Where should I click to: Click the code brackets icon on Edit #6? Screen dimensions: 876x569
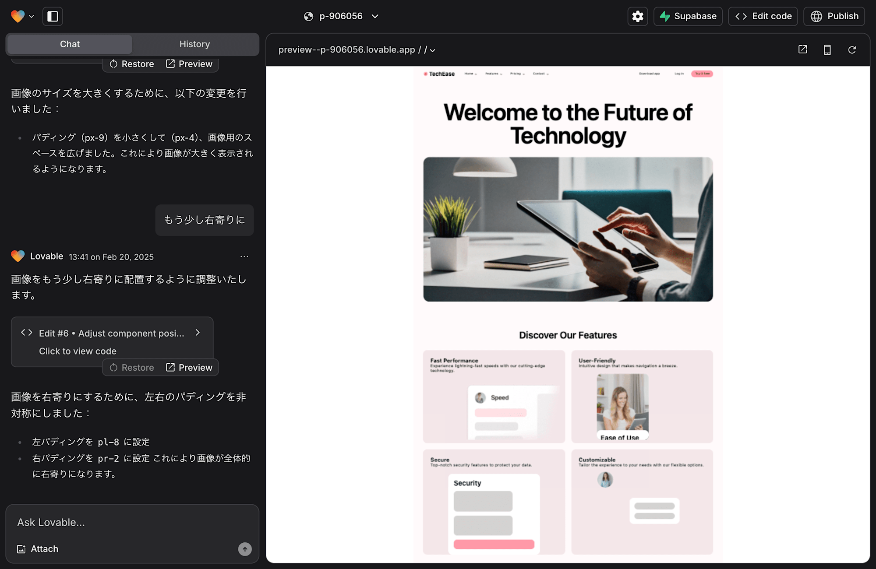(x=27, y=333)
